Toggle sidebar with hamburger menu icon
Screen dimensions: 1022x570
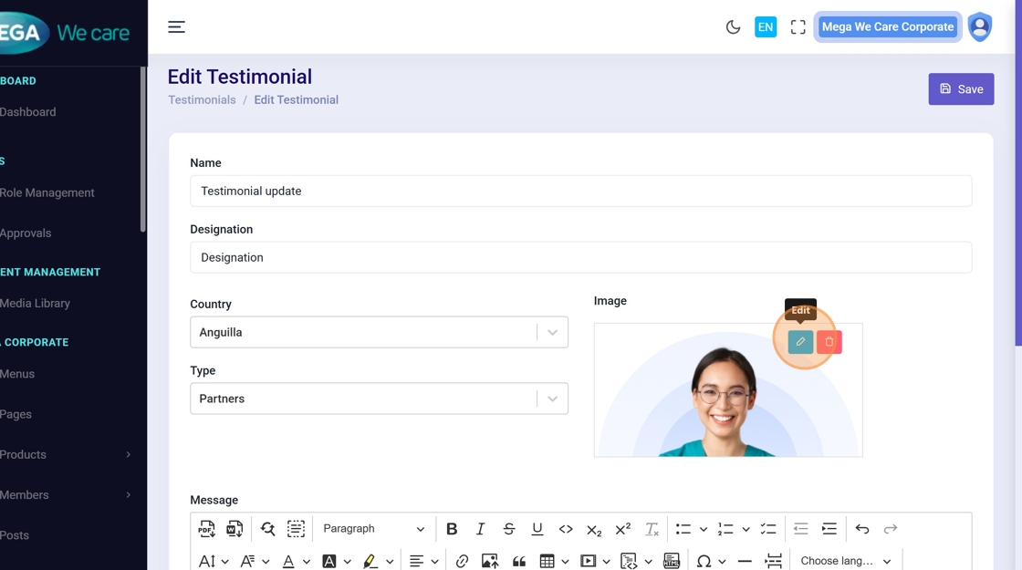point(177,27)
